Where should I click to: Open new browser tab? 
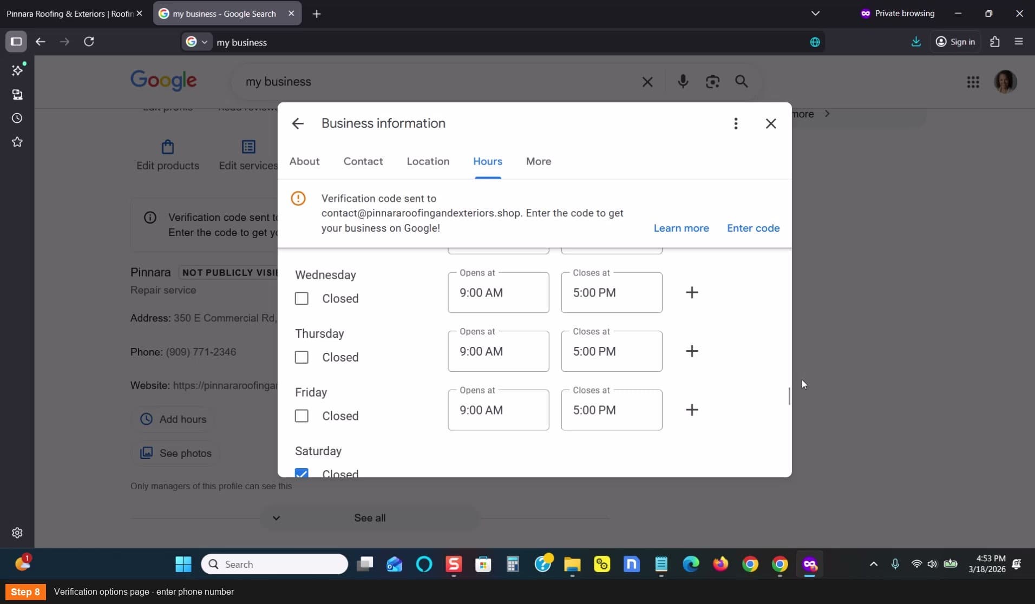317,14
